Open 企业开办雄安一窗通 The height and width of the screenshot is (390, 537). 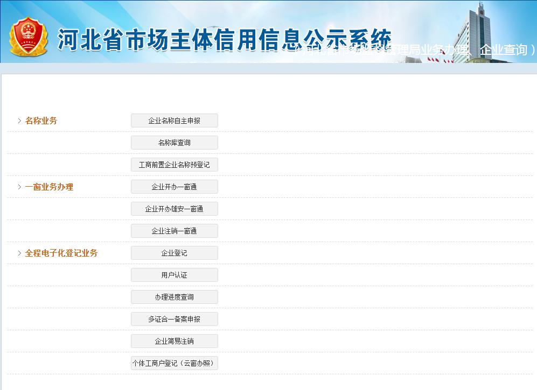[174, 209]
